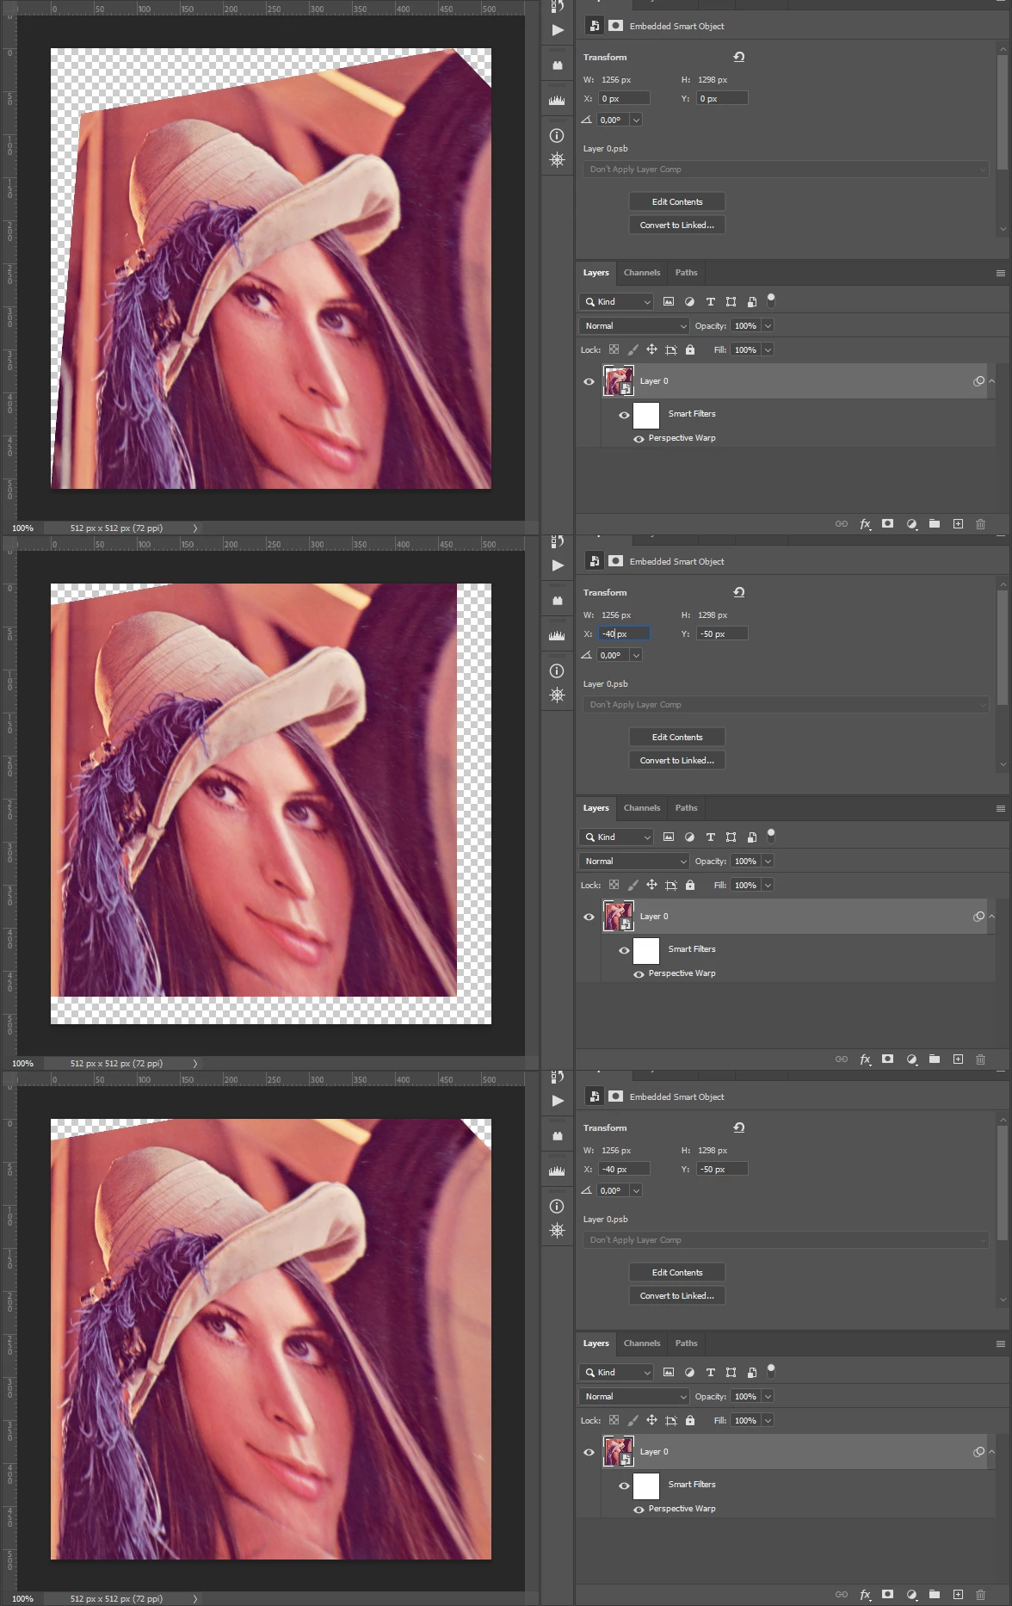The image size is (1012, 1606).
Task: Create adjustment layer icon in middle Layers panel
Action: pyautogui.click(x=911, y=1059)
